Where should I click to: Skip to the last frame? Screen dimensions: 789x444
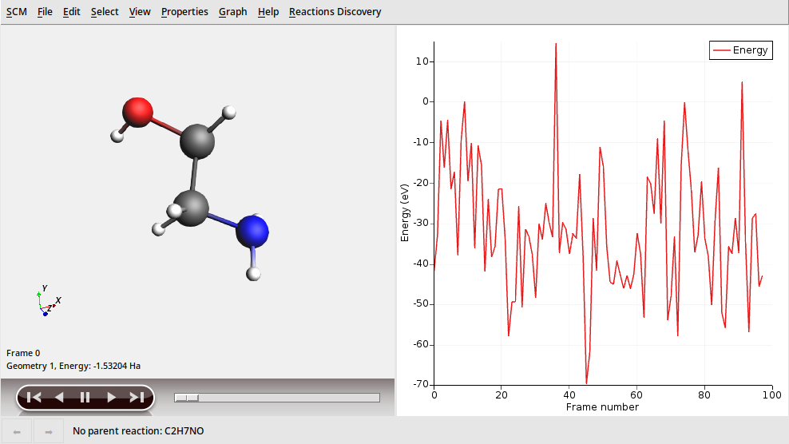(x=137, y=397)
